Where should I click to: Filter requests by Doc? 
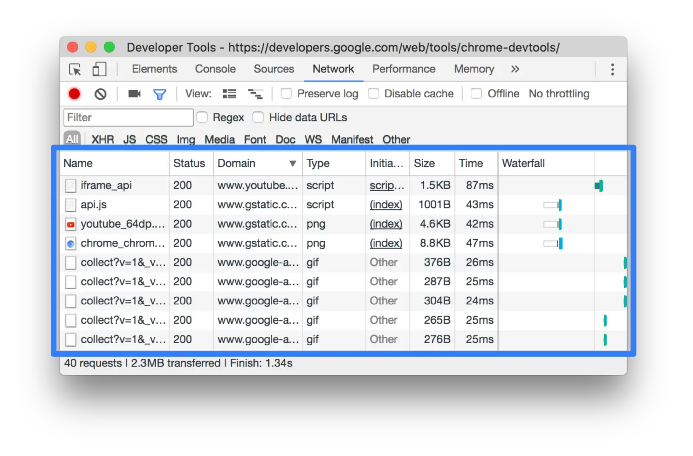coord(285,139)
